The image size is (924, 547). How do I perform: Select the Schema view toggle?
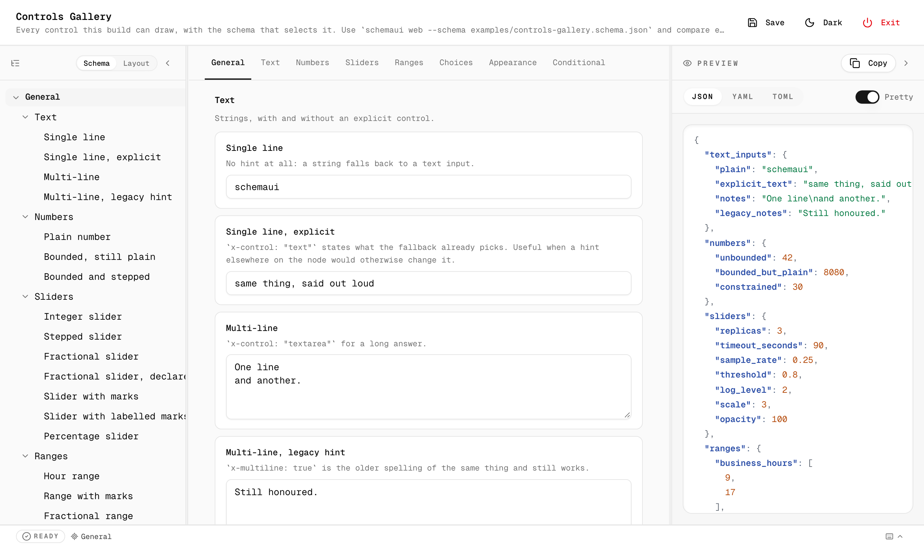(x=96, y=63)
